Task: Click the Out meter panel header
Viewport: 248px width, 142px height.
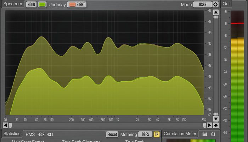Action: pyautogui.click(x=226, y=4)
